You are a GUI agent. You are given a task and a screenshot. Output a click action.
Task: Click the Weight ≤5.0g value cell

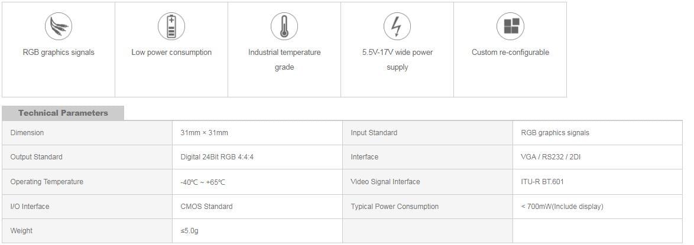(257, 231)
